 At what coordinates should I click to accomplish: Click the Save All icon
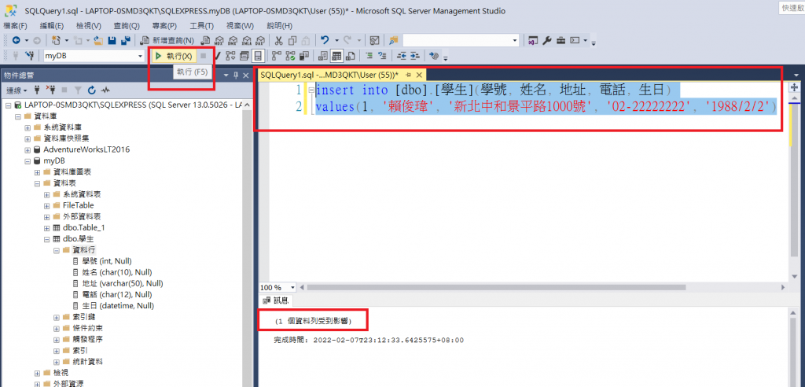tap(125, 40)
